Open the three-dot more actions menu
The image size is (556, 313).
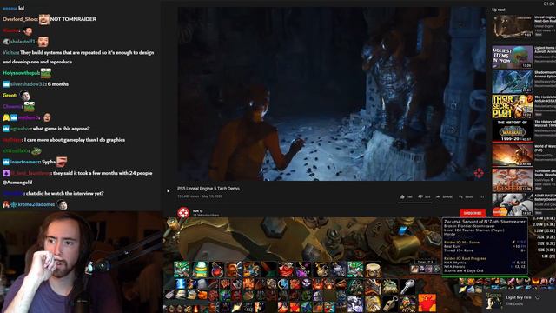pyautogui.click(x=481, y=197)
